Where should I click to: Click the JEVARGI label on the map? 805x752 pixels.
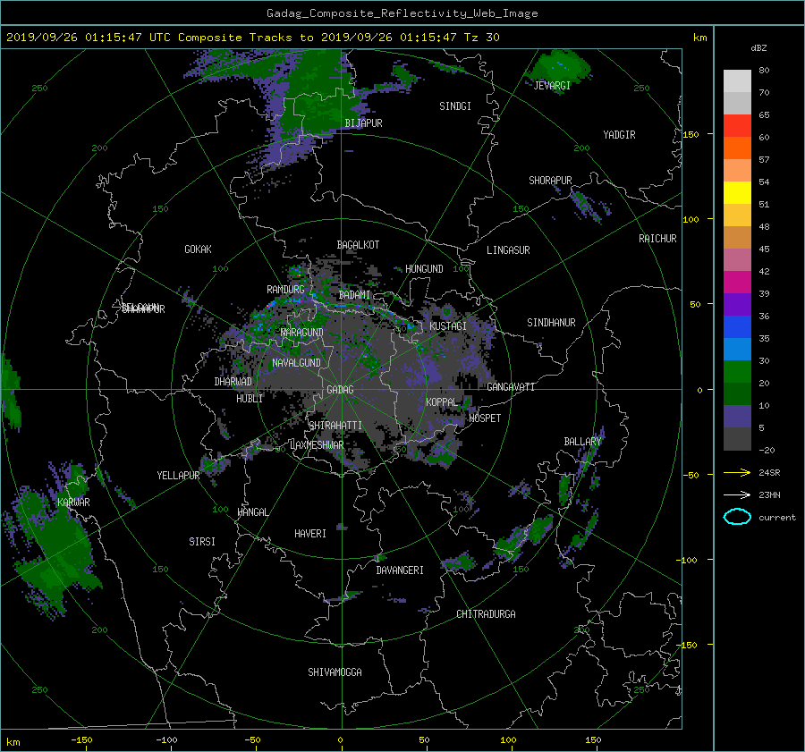(552, 86)
